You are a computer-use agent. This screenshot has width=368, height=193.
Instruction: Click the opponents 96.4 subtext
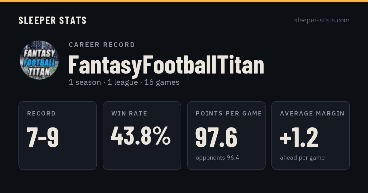tap(217, 158)
